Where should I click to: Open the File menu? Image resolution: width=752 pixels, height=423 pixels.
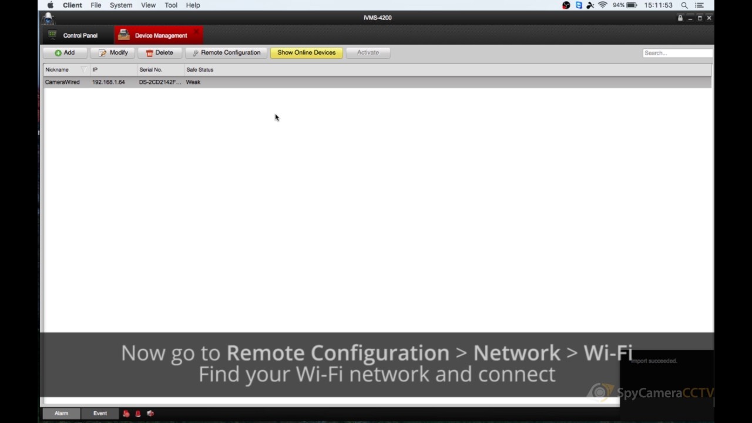96,5
